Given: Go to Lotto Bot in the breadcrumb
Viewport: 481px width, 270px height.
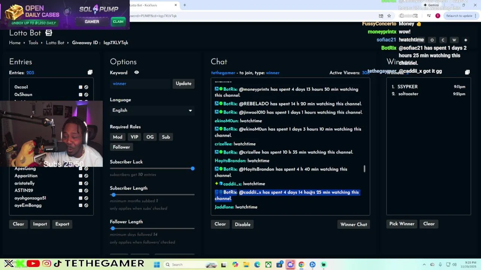Looking at the screenshot, I should coord(55,43).
